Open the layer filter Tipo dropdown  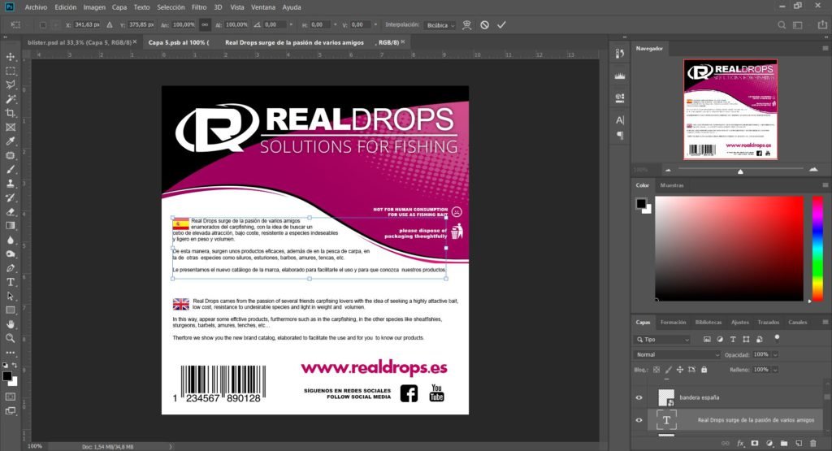point(662,340)
